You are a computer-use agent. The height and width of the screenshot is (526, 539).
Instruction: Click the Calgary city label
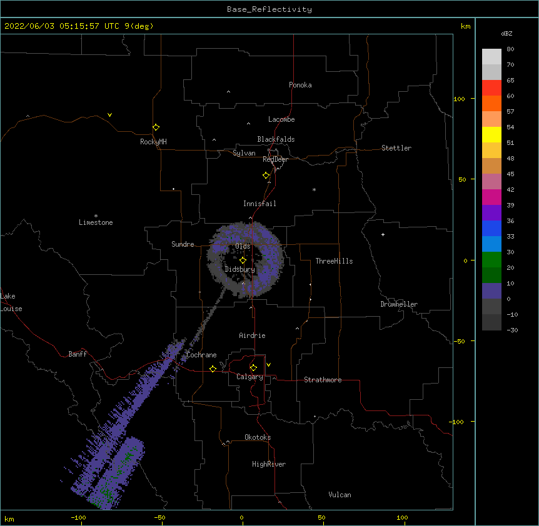[249, 377]
